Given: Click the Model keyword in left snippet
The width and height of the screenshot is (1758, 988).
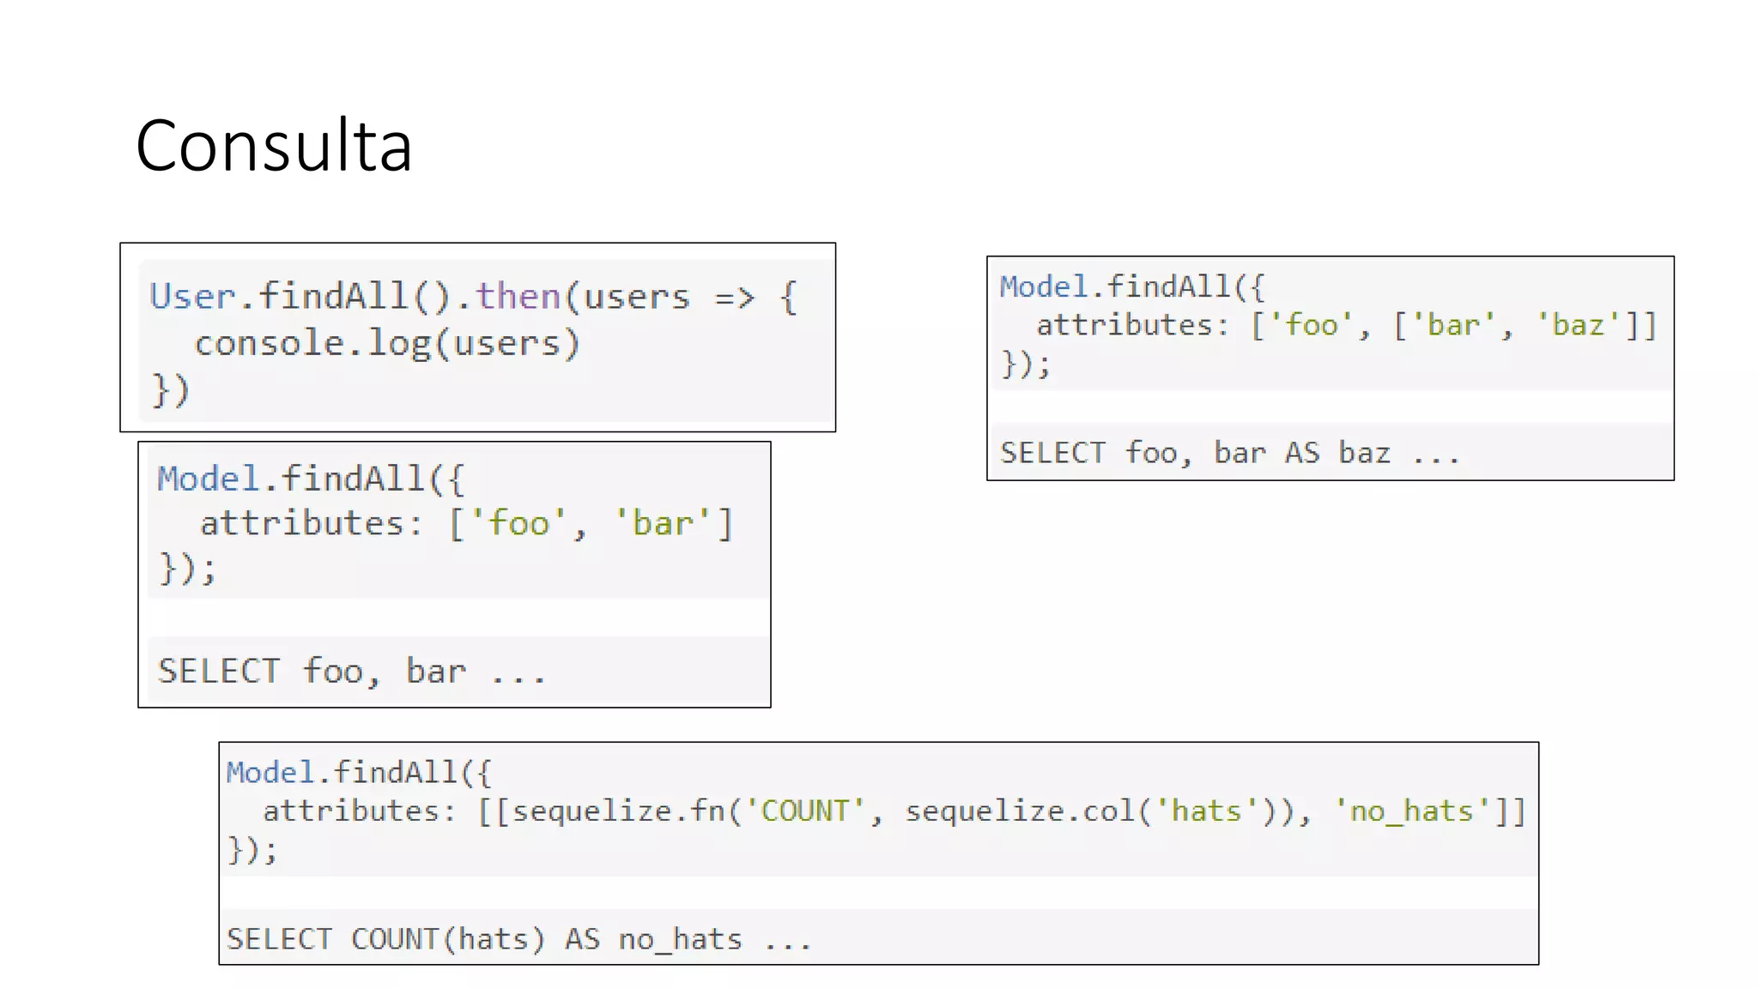Looking at the screenshot, I should tap(208, 479).
